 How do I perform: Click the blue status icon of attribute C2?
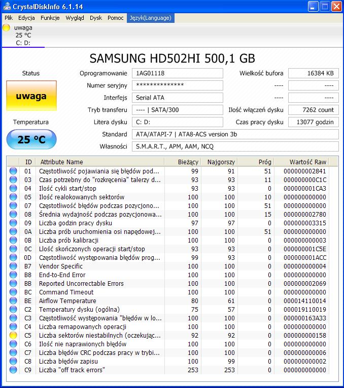point(13,309)
